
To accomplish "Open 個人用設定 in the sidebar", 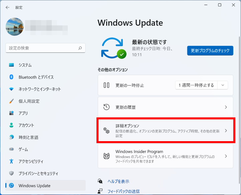I will [x=45, y=101].
